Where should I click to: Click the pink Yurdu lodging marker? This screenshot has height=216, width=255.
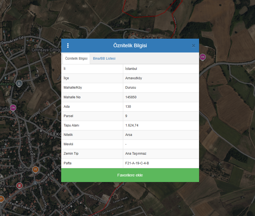(13, 108)
